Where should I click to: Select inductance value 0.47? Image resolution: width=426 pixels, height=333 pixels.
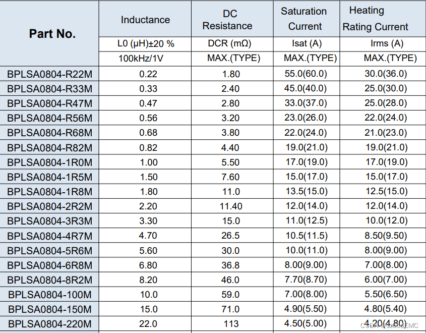click(148, 103)
